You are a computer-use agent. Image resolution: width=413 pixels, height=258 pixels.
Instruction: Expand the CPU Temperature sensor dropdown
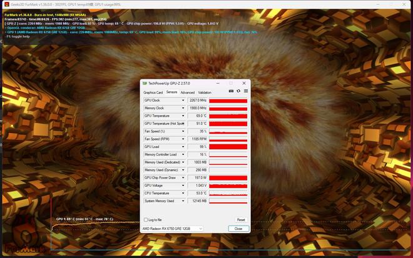click(183, 193)
